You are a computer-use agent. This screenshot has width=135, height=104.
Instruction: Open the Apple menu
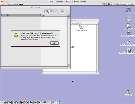point(3,4)
